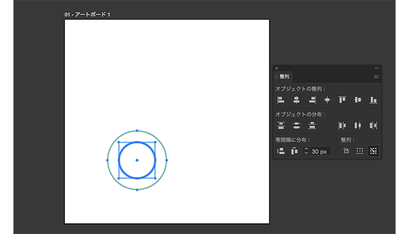Align objects to horizontal center
This screenshot has height=234, width=409.
(x=297, y=100)
